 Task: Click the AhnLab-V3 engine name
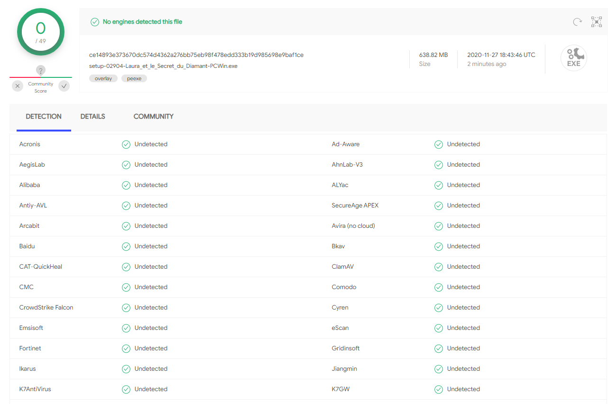(347, 165)
